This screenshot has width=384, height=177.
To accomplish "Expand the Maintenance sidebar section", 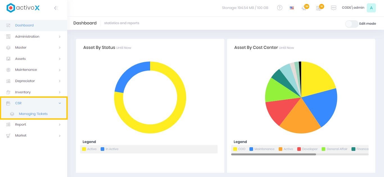I will point(26,70).
